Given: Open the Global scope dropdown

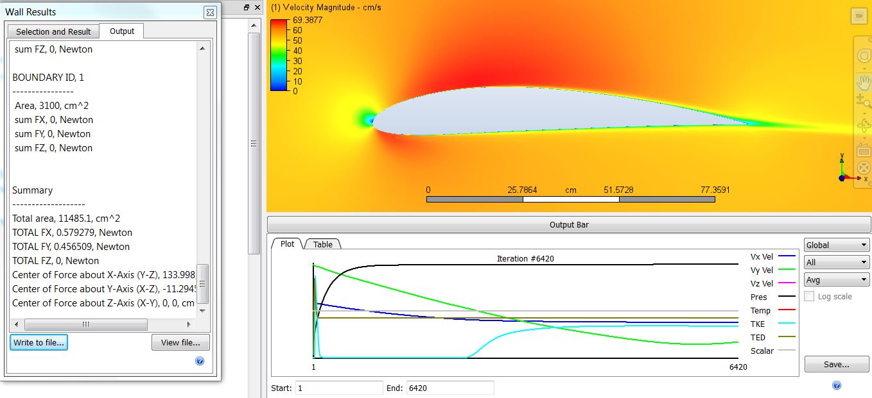Looking at the screenshot, I should [x=835, y=244].
